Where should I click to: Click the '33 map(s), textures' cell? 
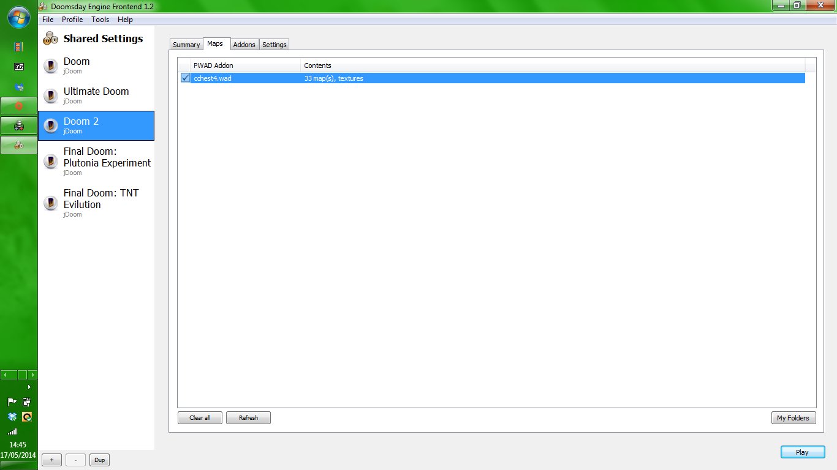[333, 78]
